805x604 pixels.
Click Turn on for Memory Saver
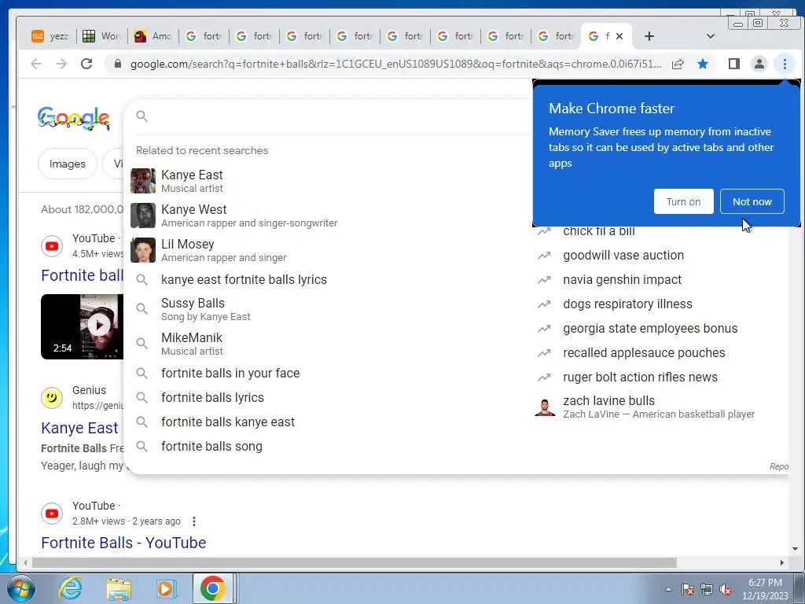coord(683,201)
